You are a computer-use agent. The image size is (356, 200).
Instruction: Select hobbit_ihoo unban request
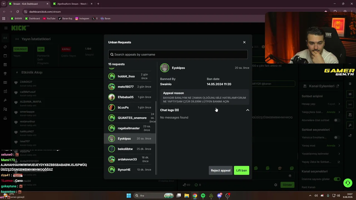[130, 76]
